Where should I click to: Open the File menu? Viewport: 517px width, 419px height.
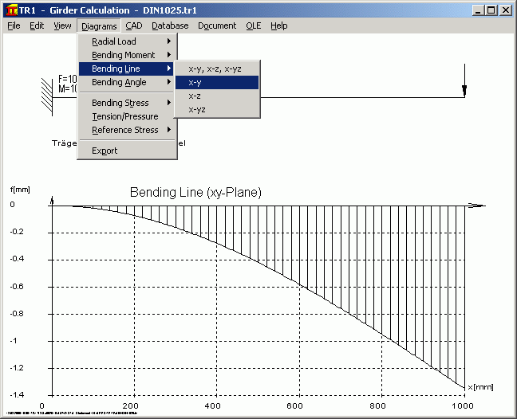point(14,25)
